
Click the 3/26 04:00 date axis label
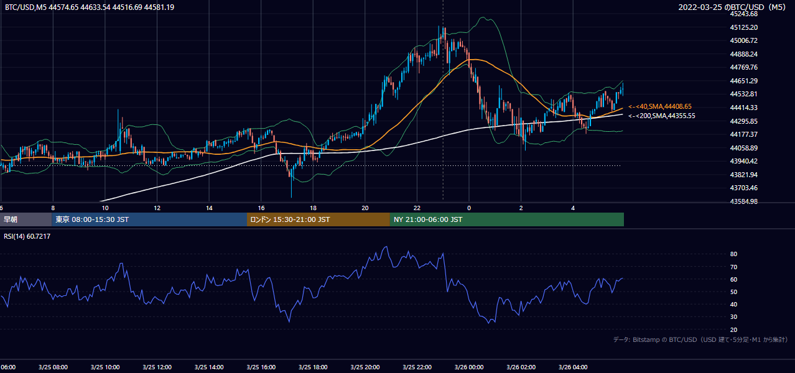573,367
